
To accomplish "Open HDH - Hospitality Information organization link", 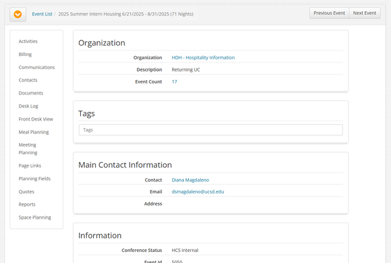I will click(203, 57).
